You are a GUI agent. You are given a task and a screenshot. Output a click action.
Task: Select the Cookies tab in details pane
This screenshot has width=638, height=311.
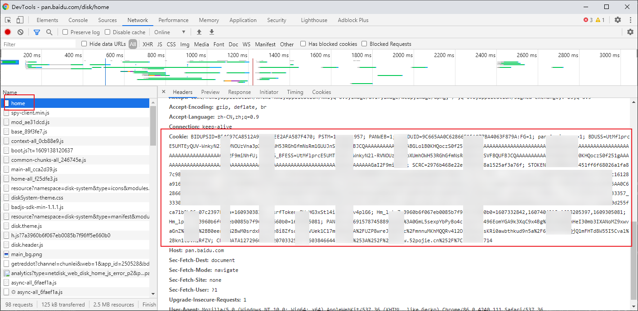coord(321,92)
